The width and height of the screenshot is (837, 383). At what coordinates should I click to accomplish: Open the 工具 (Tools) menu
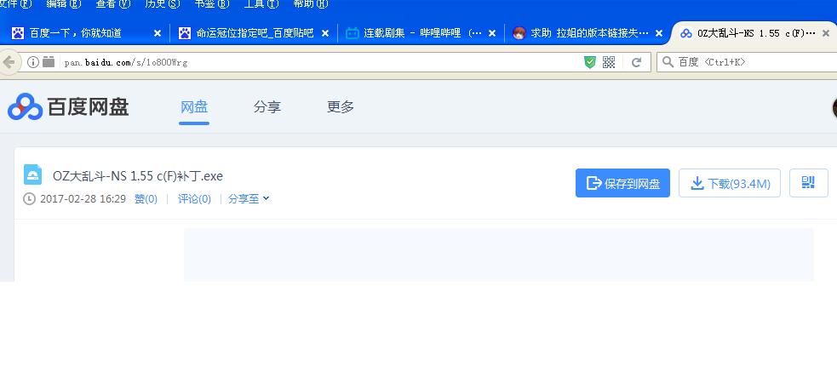261,4
